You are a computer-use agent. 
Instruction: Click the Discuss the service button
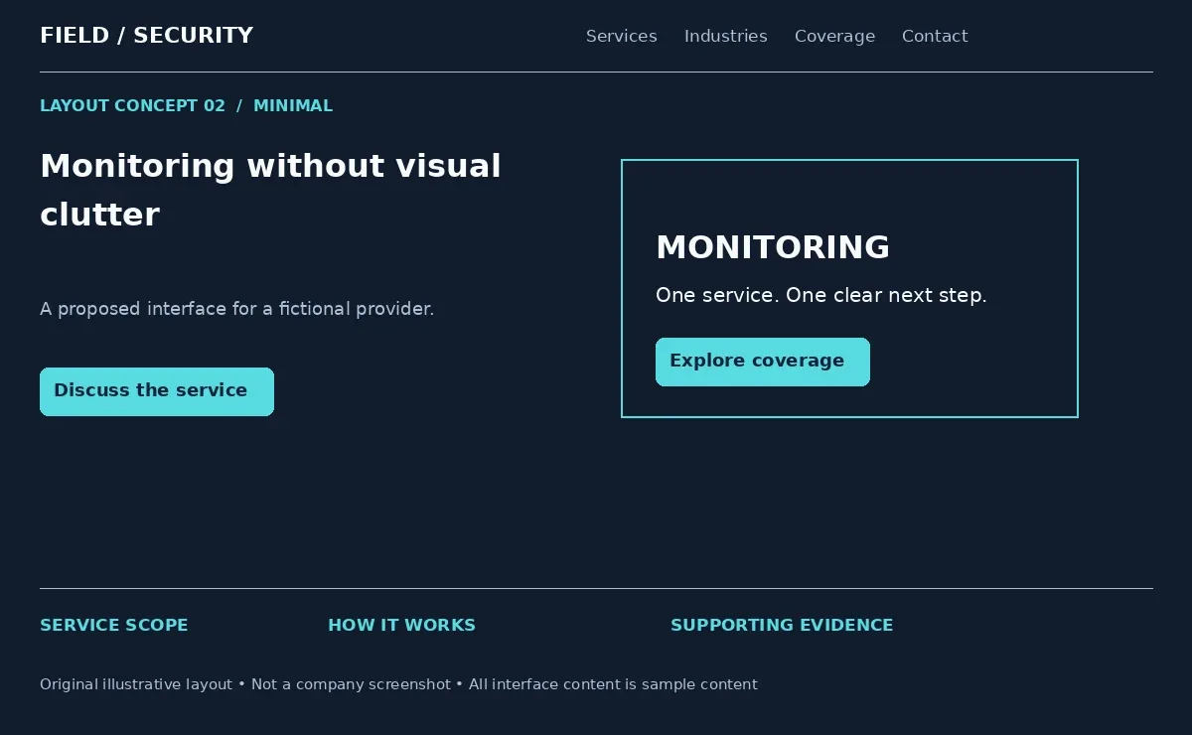click(157, 391)
